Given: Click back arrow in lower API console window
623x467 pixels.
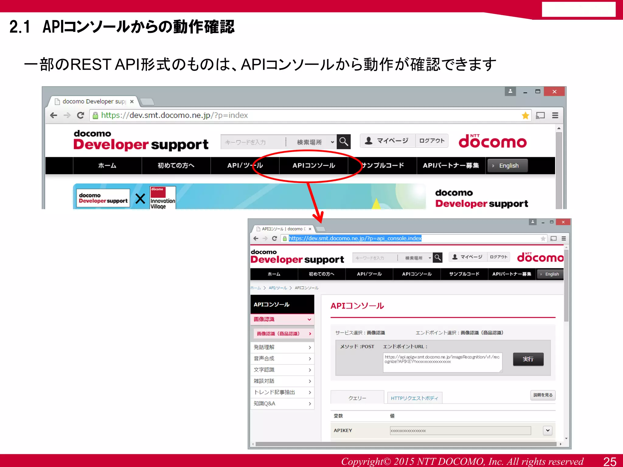Looking at the screenshot, I should coord(256,238).
